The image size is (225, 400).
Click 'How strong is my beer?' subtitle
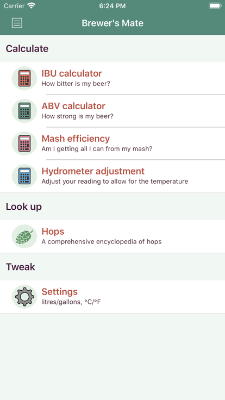tap(77, 116)
